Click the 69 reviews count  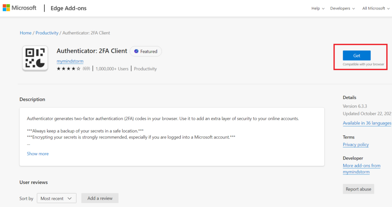tap(86, 69)
